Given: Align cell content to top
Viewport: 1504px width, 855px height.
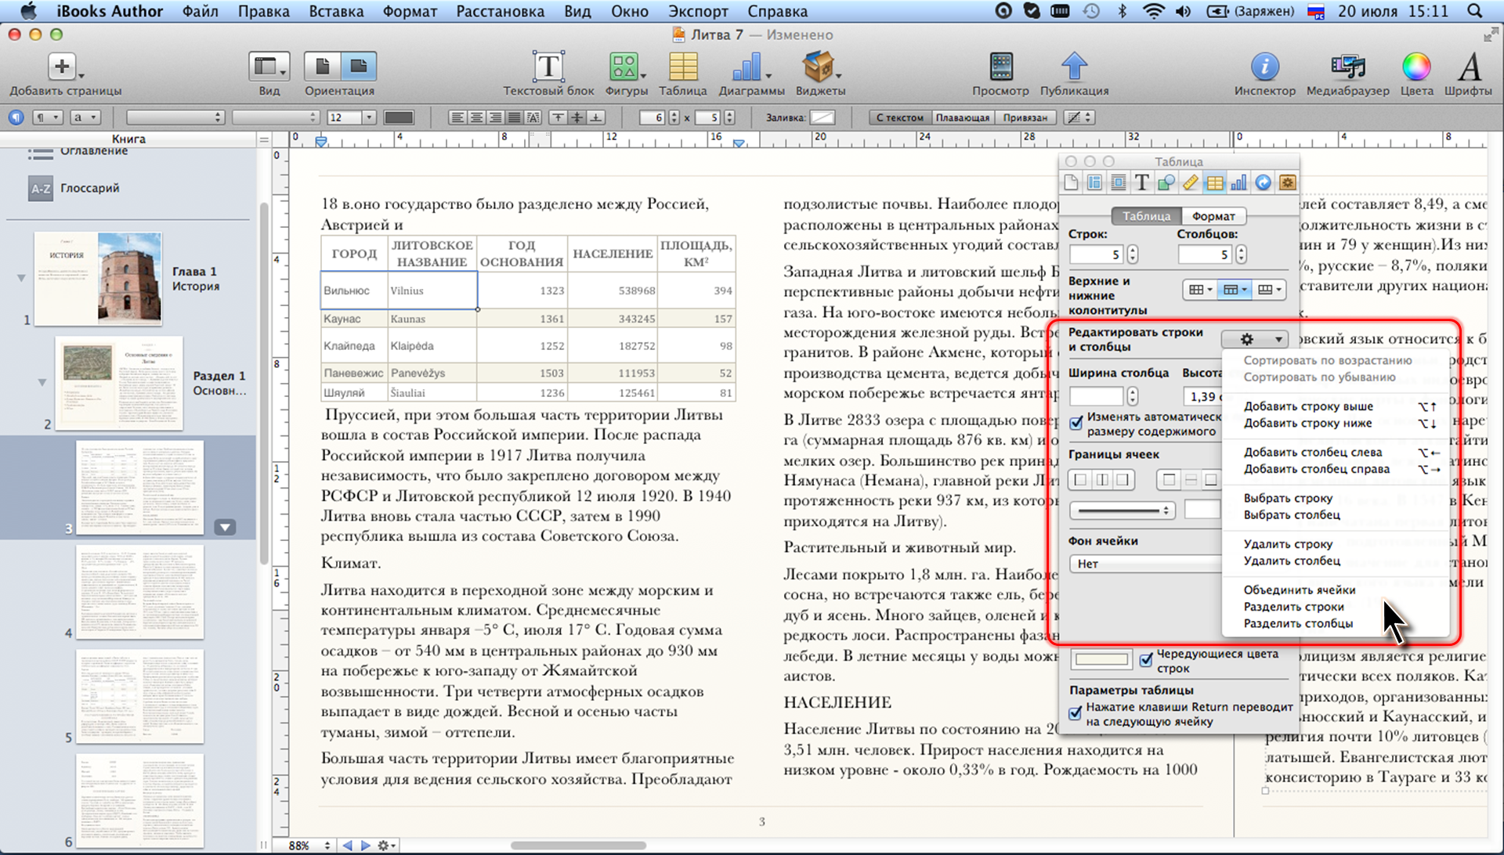Looking at the screenshot, I should [x=558, y=117].
